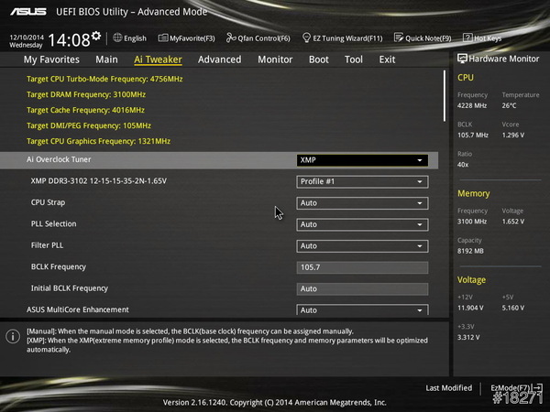Click the BCLK Frequency input field

(362, 267)
